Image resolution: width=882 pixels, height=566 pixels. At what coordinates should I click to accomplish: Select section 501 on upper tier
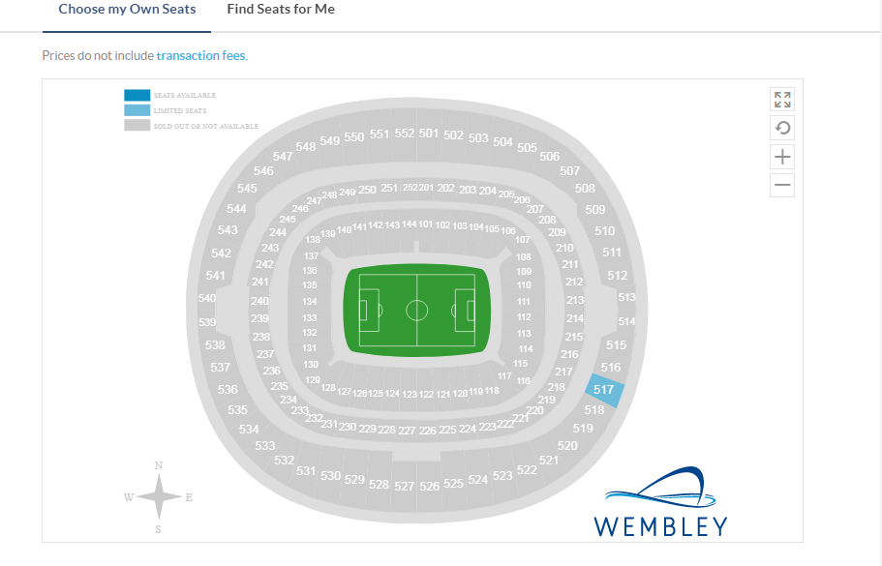[x=429, y=134]
